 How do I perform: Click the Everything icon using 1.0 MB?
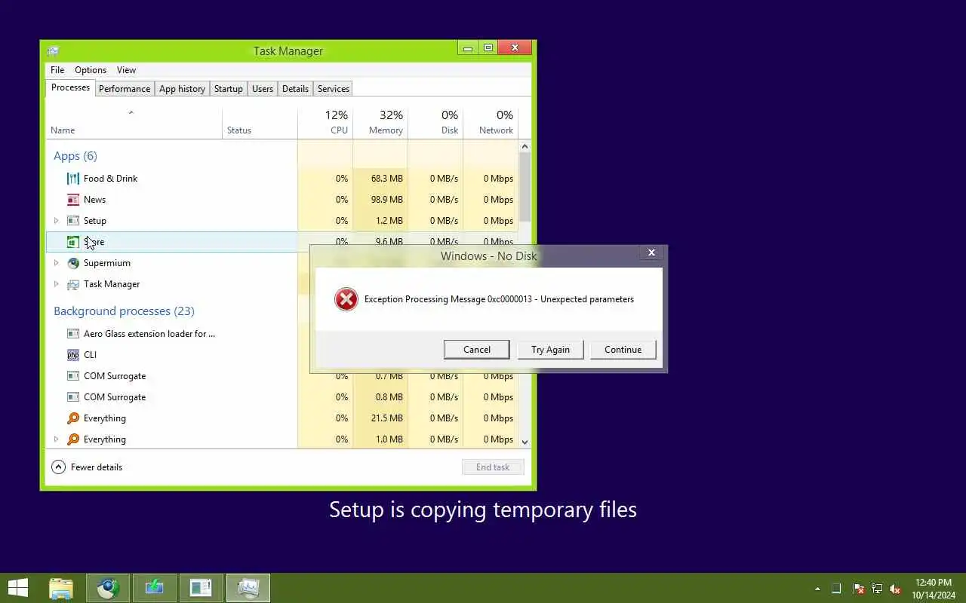click(x=73, y=439)
